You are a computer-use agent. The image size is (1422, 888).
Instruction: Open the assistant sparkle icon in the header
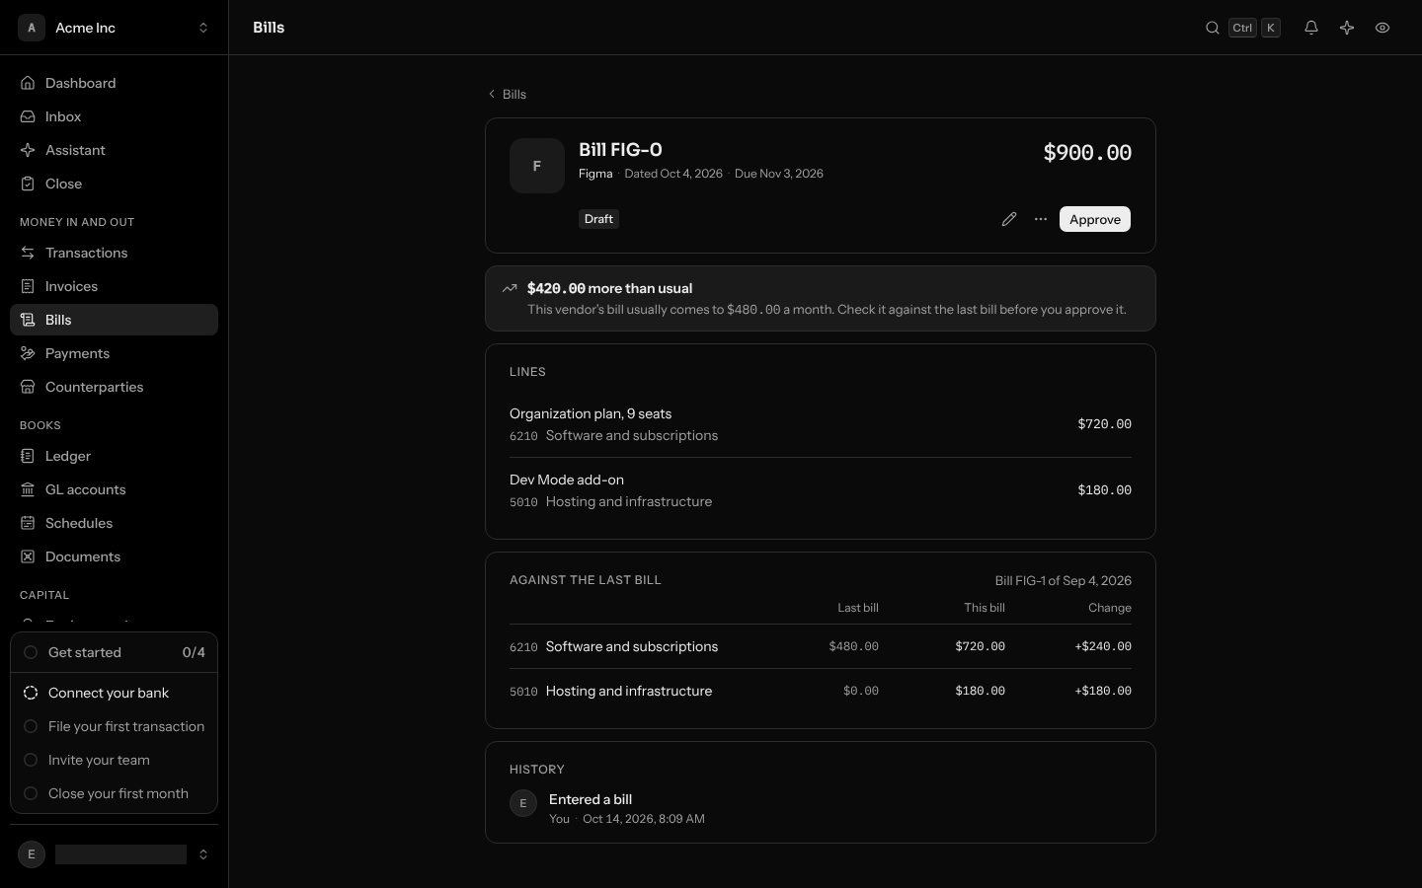coord(1347,28)
